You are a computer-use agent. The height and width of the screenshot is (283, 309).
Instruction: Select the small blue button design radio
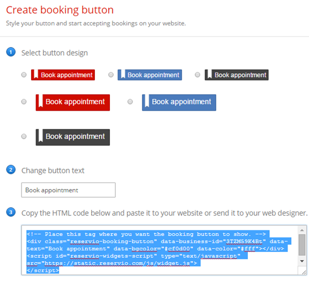click(111, 75)
